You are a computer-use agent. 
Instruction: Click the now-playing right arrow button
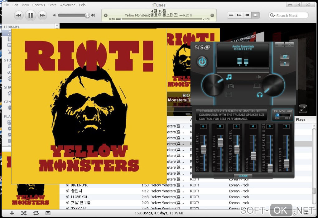(x=212, y=15)
